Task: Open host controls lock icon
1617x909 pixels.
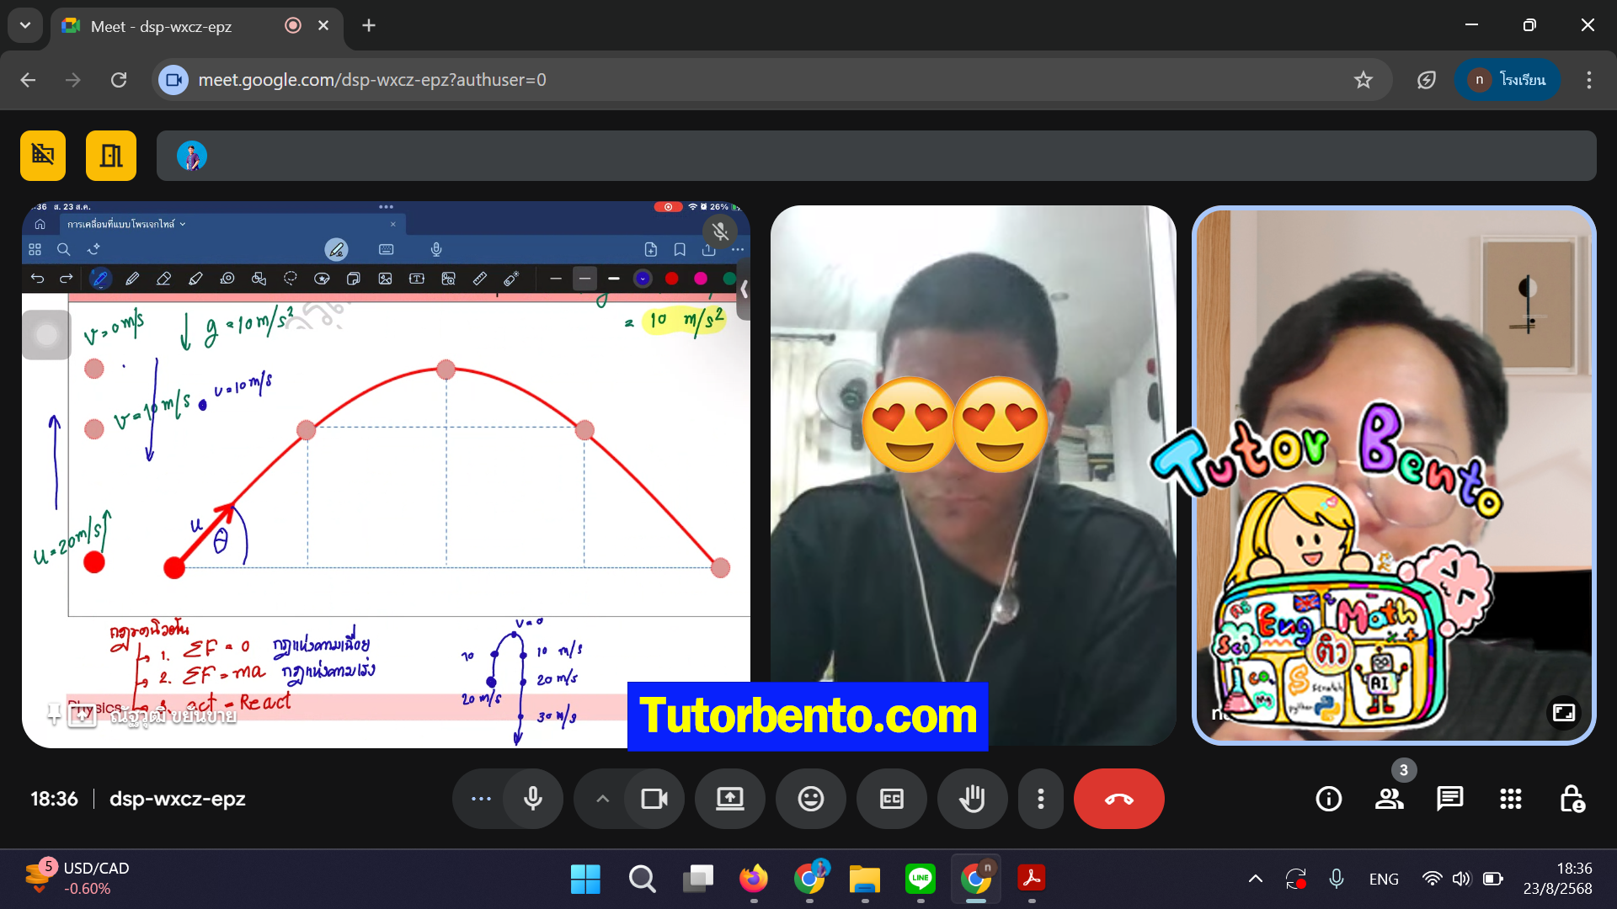Action: 1572,799
